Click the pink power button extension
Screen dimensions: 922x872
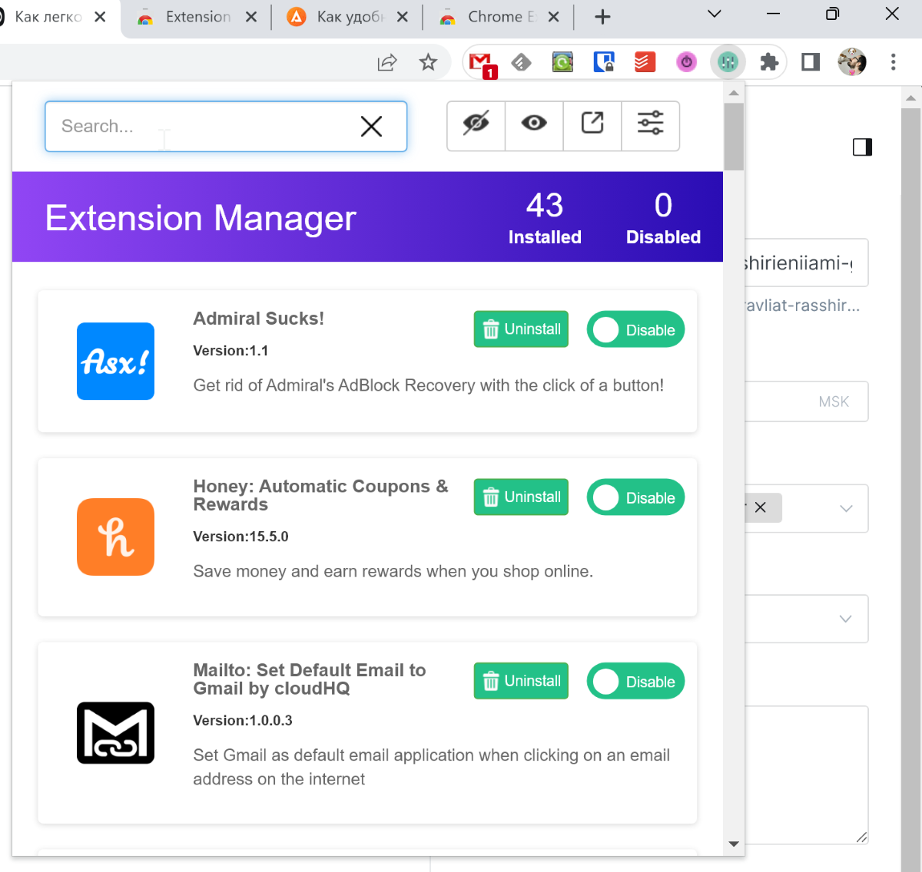[686, 62]
